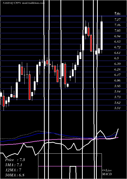
Task: Click the 6.06 price axis label
Action: click(117, 81)
